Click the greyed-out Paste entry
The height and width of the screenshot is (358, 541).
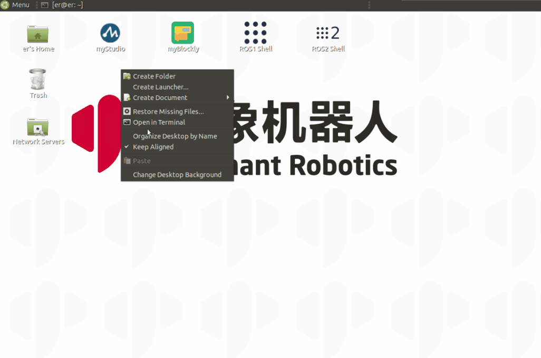click(x=141, y=161)
